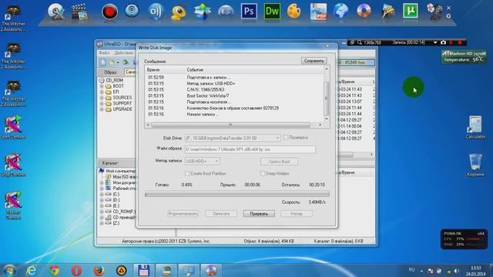This screenshot has height=277, width=493.
Task: Click the Файл образа path field
Action: 250,149
